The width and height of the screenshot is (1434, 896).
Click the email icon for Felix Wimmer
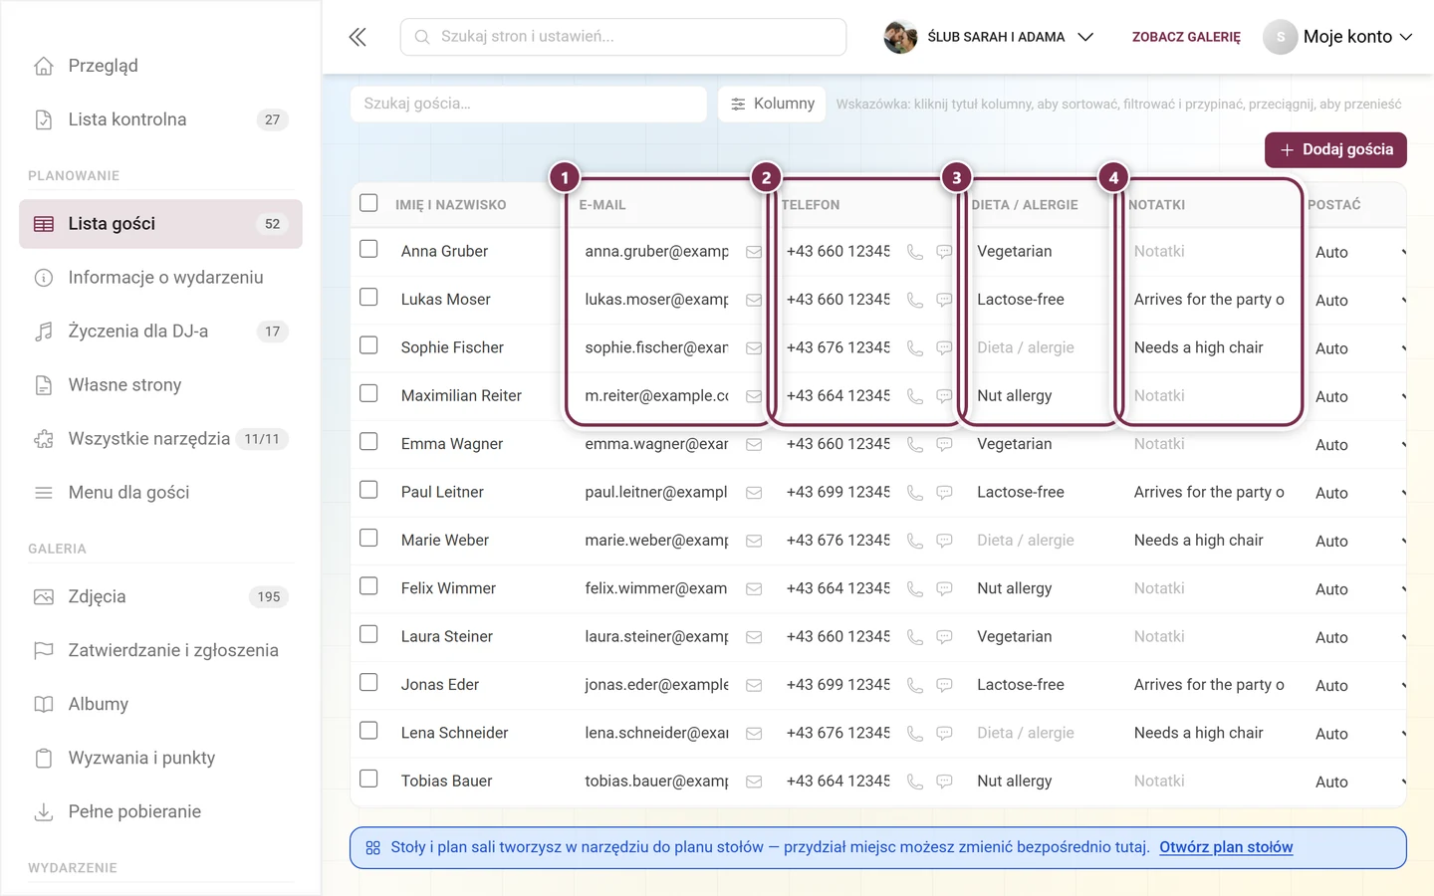754,589
